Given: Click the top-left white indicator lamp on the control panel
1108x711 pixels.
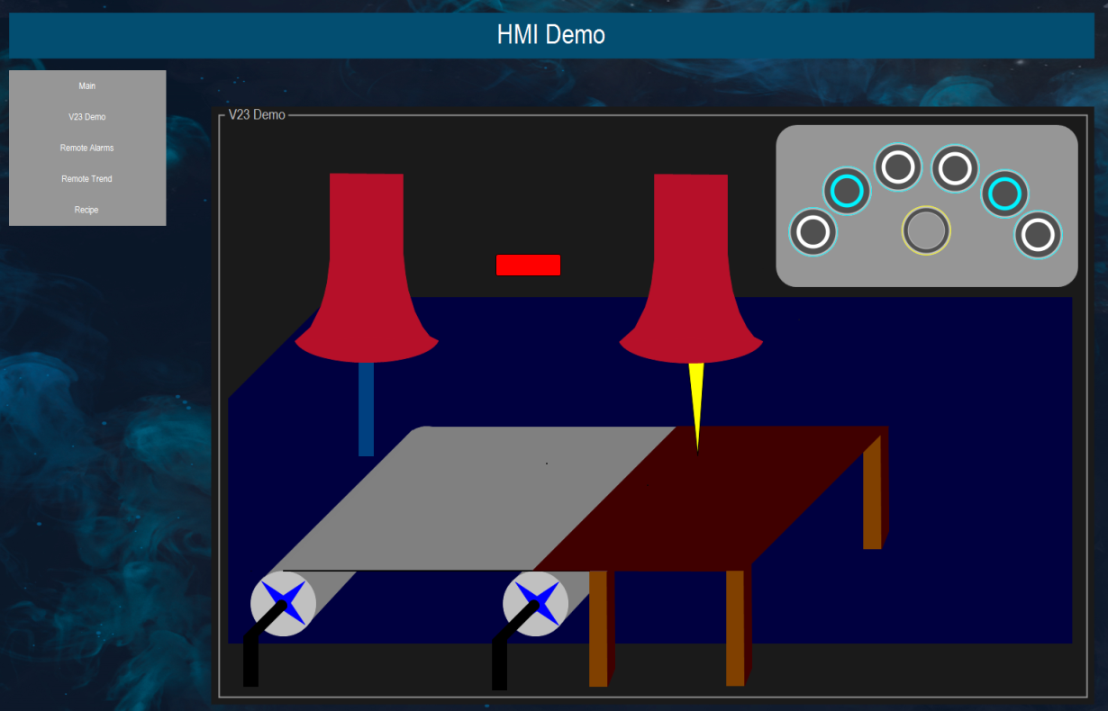Looking at the screenshot, I should click(896, 167).
